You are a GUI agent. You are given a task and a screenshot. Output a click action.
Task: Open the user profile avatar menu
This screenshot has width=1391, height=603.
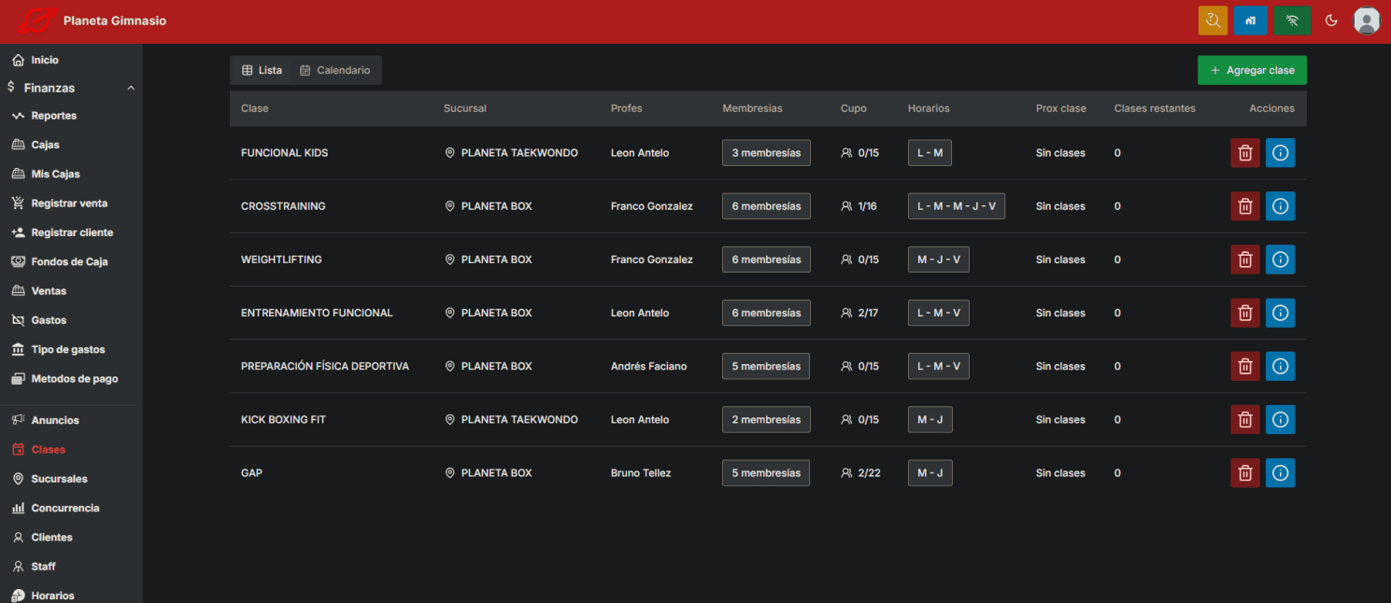click(x=1367, y=21)
